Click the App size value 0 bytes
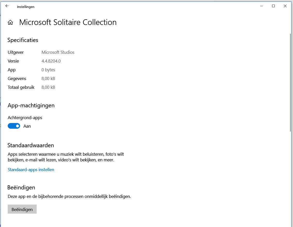Image resolution: width=293 pixels, height=227 pixels. (48, 70)
